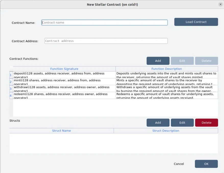Screen dimensions: 224x173
Task: Select the redeem function signature cell
Action: [64, 95]
